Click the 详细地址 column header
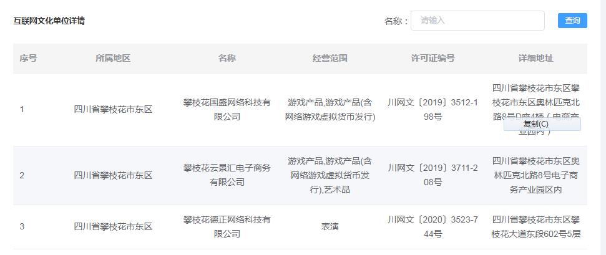This screenshot has height=255, width=606. pos(535,59)
